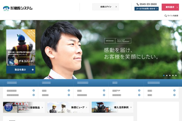Image resolution: width=182 pixels, height=121 pixels.
Task: Select the first (active blue) carousel dot
Action: tap(164, 76)
